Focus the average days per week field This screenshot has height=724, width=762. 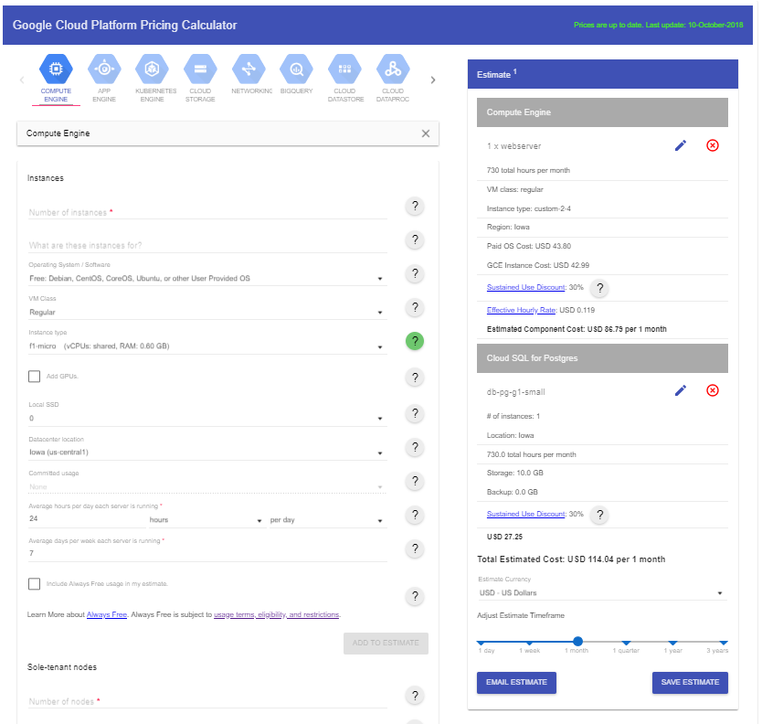(207, 553)
